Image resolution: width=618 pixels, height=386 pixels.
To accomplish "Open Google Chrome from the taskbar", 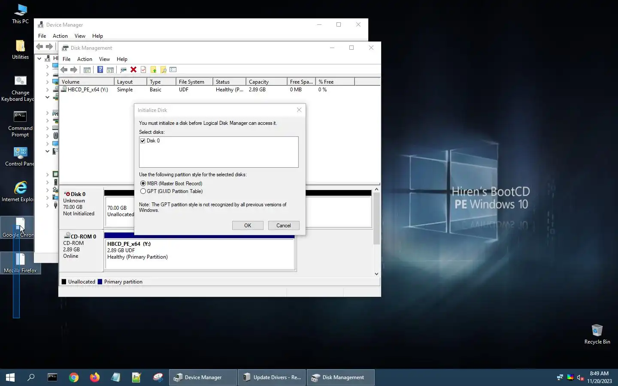I will pyautogui.click(x=74, y=377).
